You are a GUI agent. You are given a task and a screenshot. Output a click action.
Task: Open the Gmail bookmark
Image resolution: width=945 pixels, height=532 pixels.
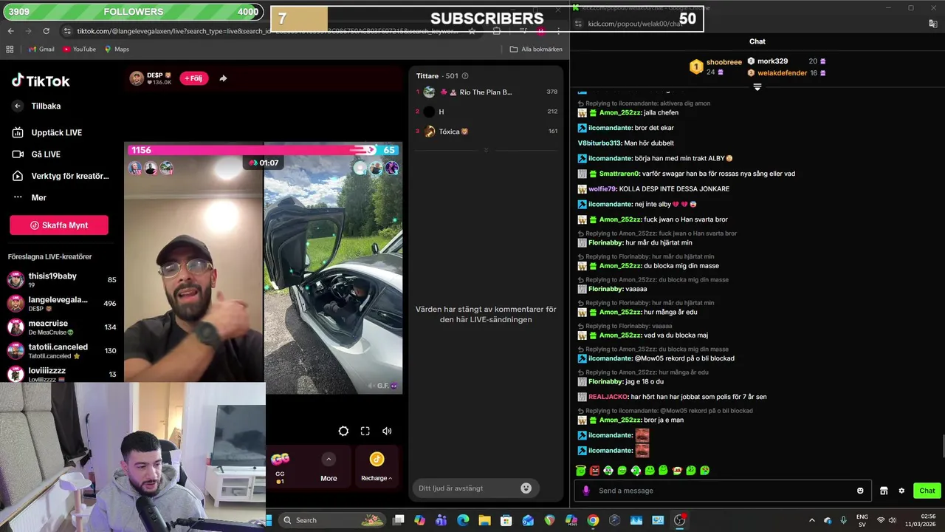tap(41, 50)
